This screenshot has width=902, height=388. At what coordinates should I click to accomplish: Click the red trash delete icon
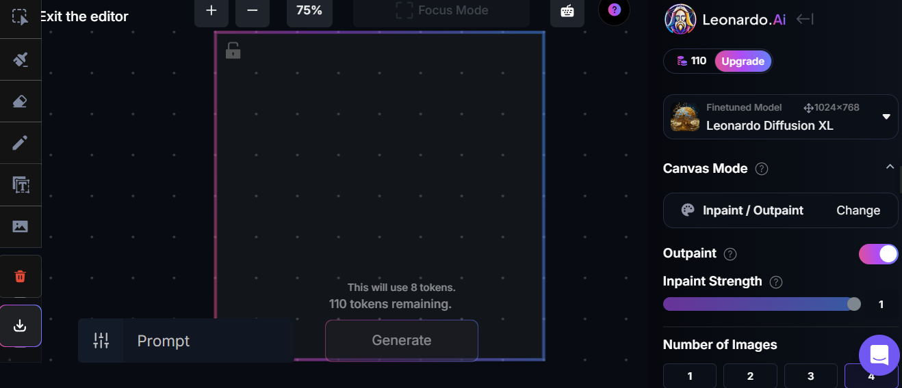pos(21,276)
